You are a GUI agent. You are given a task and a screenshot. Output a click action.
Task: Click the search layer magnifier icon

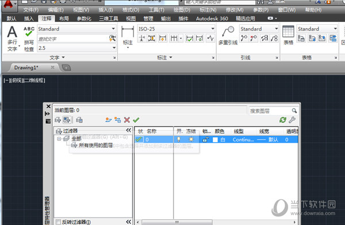tap(294, 110)
